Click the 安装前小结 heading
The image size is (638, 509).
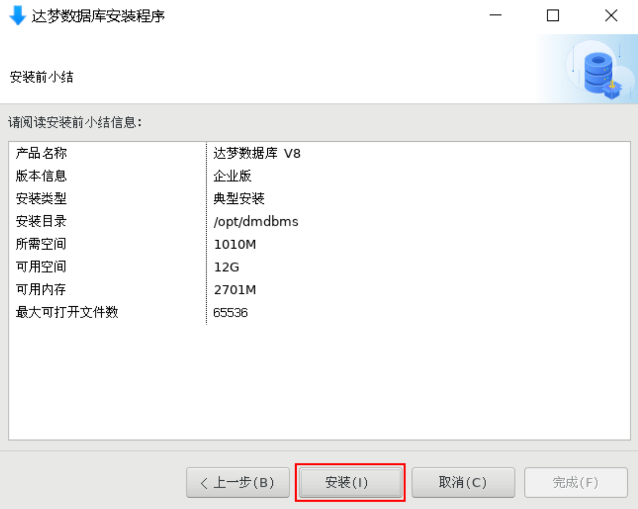(41, 77)
